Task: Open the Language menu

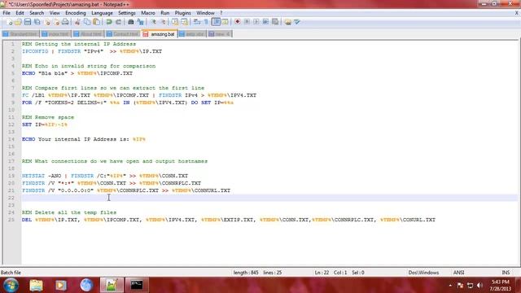Action: (102, 13)
